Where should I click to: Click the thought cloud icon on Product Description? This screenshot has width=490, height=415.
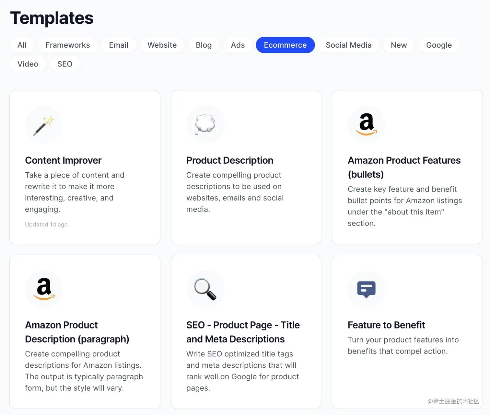coord(205,125)
